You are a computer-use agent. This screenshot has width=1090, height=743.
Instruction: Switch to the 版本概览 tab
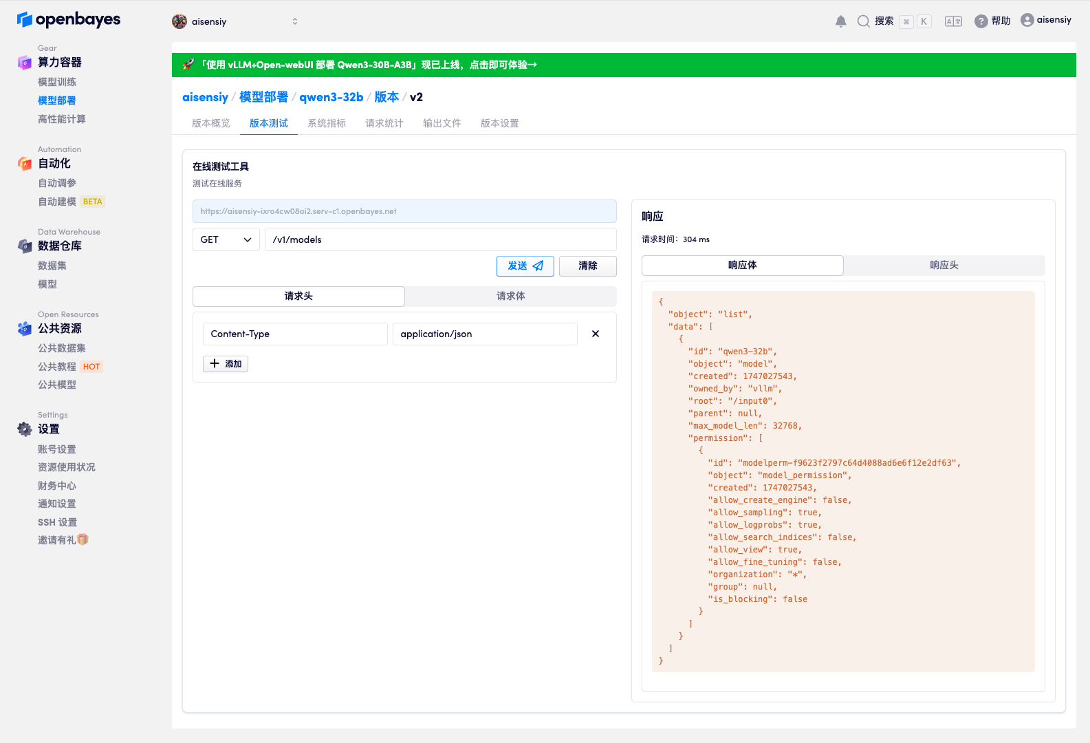pyautogui.click(x=211, y=123)
